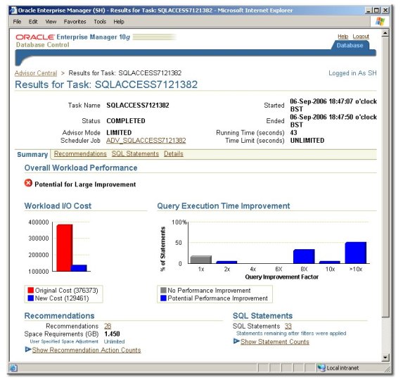The width and height of the screenshot is (403, 380).
Task: Click Show Recommendation Action Counts link
Action: pos(87,350)
